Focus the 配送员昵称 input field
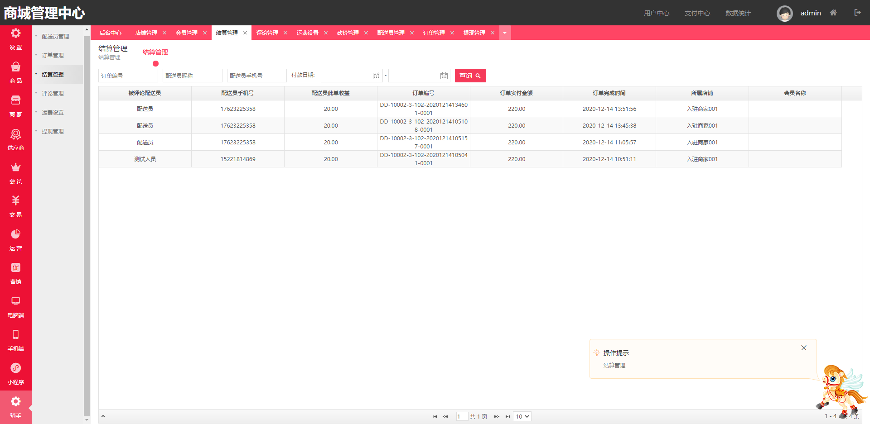Image resolution: width=870 pixels, height=424 pixels. (193, 76)
